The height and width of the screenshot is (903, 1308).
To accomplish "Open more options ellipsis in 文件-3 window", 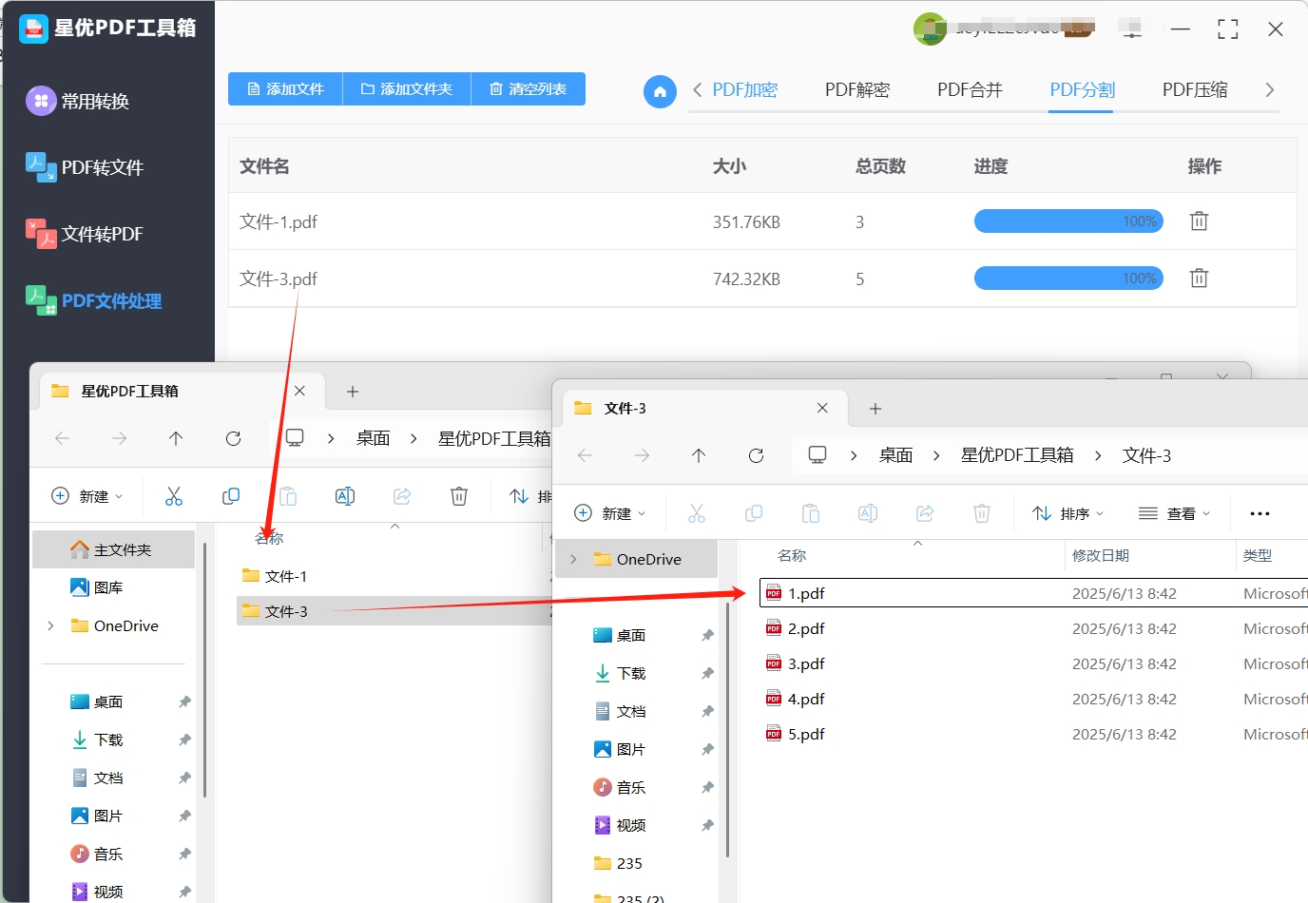I will click(x=1260, y=513).
